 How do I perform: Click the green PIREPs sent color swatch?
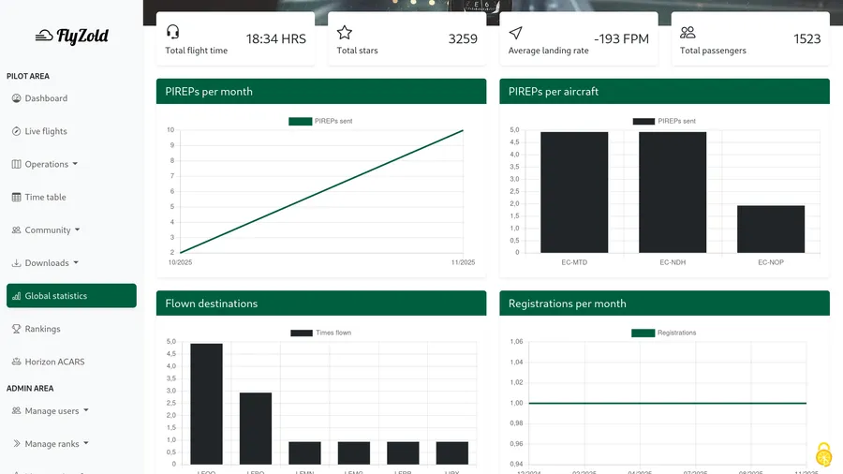point(300,121)
